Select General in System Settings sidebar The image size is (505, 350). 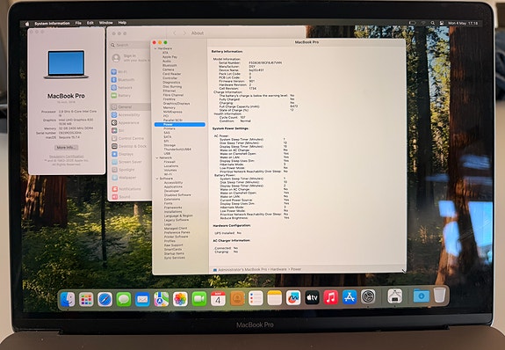point(130,106)
